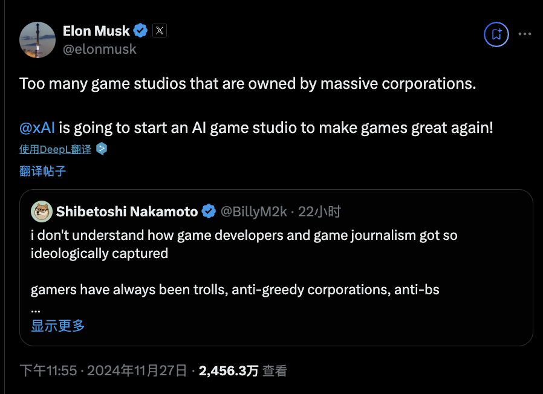Click the 使用DeepL翻译 link
The image size is (543, 394).
tap(56, 149)
